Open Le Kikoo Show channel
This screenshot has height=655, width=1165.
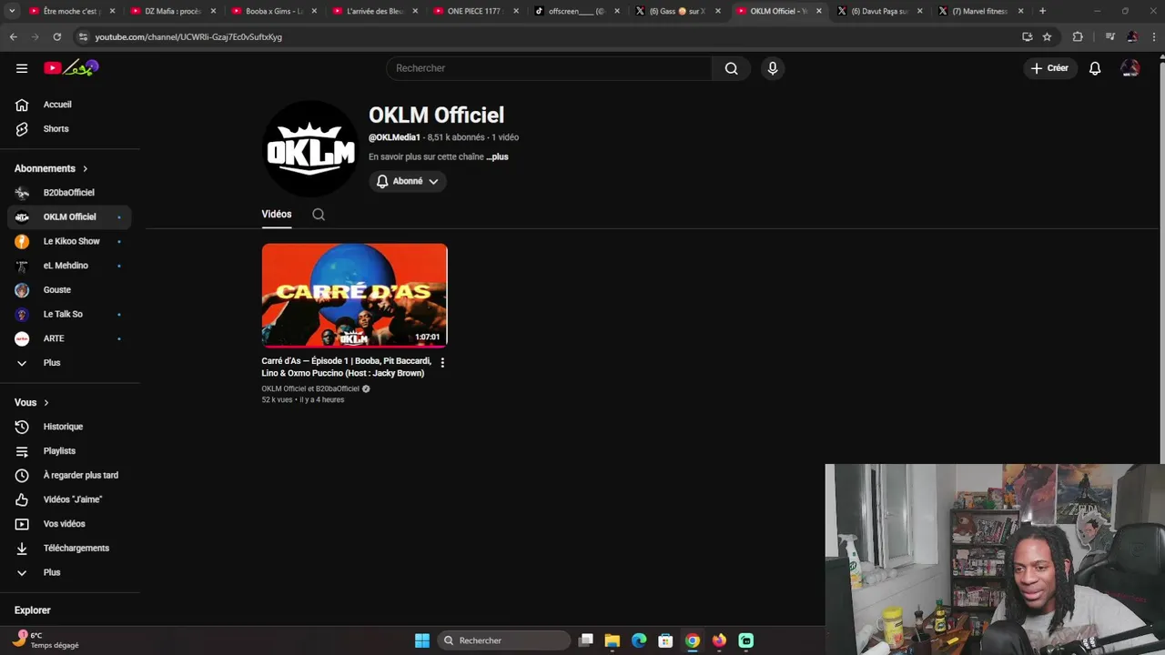(70, 241)
